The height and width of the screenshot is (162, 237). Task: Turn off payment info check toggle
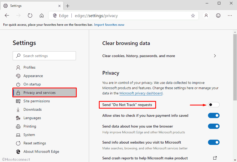pyautogui.click(x=214, y=115)
